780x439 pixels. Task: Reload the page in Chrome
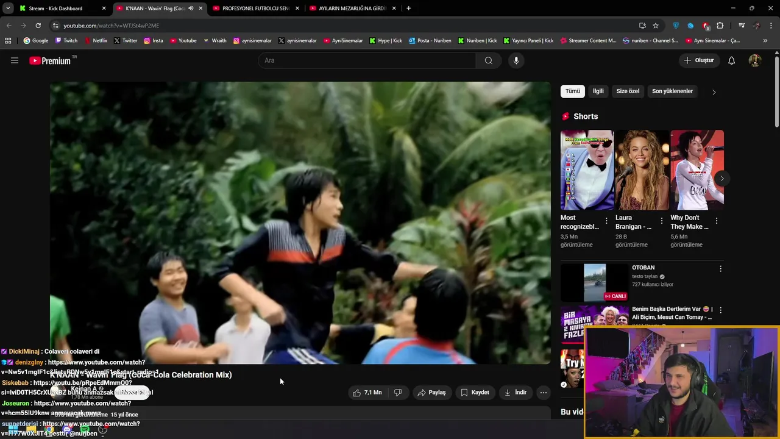tap(38, 26)
